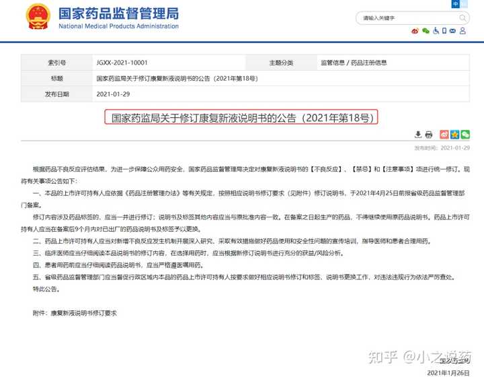Click the 2021年1月26日 date at bottom
Screen dimensions: 484x377
tap(448, 373)
